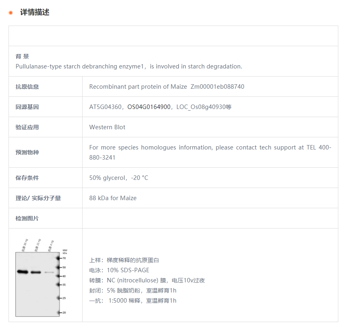Select the 详情描述 section heading

(x=35, y=13)
